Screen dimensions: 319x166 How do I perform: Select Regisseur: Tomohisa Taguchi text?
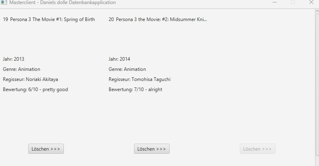coord(140,79)
